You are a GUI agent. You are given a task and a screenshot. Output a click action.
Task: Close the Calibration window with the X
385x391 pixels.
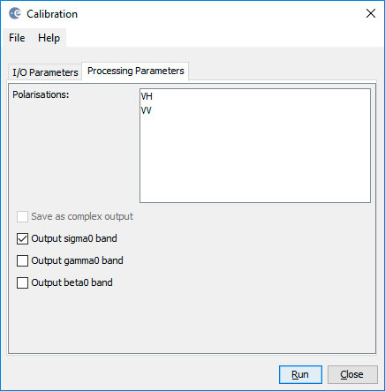pyautogui.click(x=371, y=13)
